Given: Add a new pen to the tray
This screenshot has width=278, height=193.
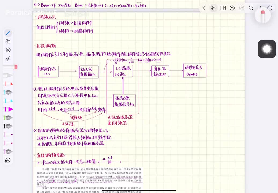Looking at the screenshot, I should [x=8, y=160].
